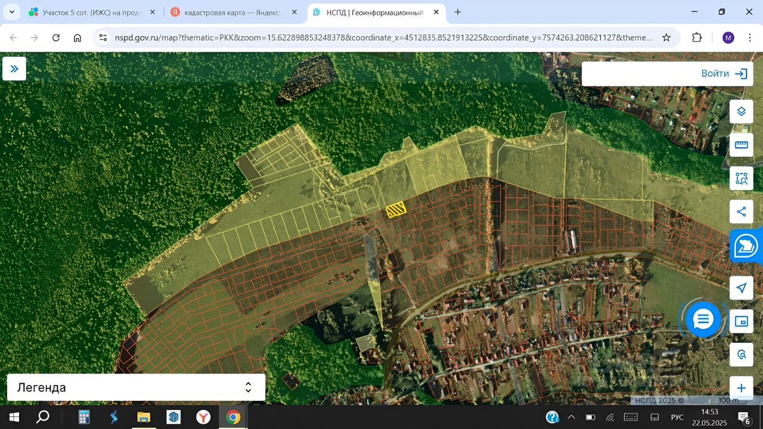
Task: Expand the left sidebar panel with the double-chevron button
Action: click(14, 69)
